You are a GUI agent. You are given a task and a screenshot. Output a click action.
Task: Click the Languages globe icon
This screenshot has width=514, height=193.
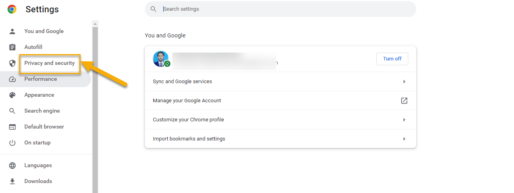click(12, 165)
